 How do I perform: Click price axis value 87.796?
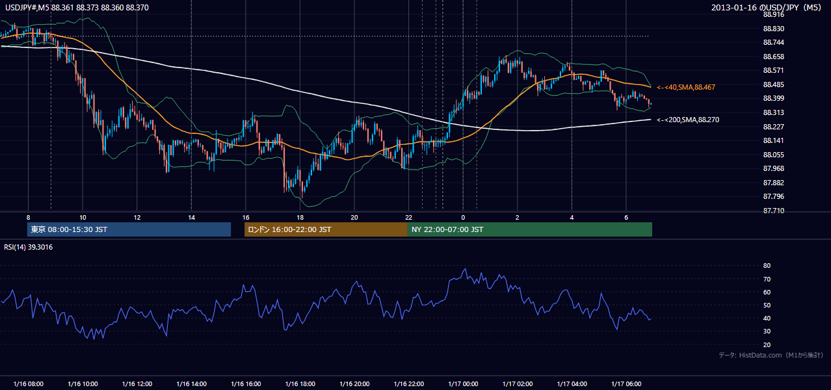773,196
